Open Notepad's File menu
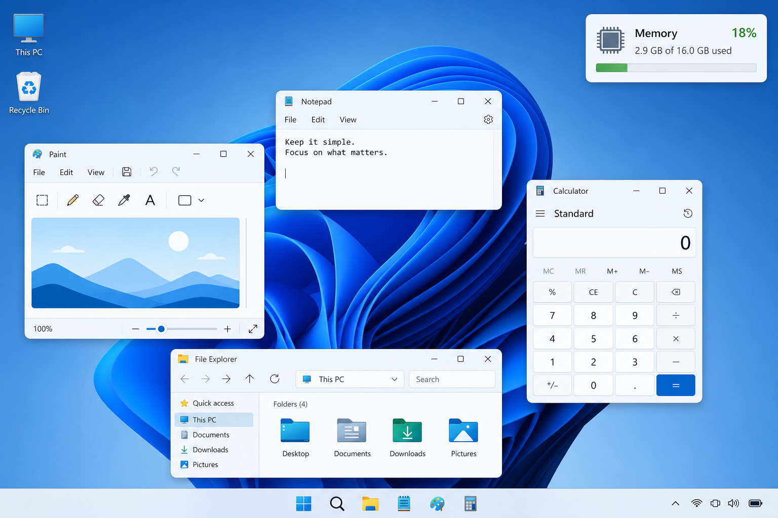Viewport: 778px width, 518px height. click(x=290, y=120)
